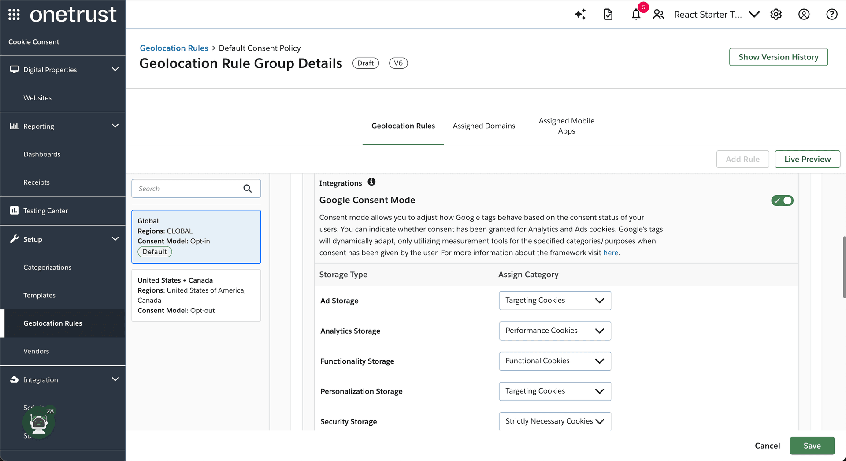Click the green Save button
846x461 pixels.
tap(812, 446)
